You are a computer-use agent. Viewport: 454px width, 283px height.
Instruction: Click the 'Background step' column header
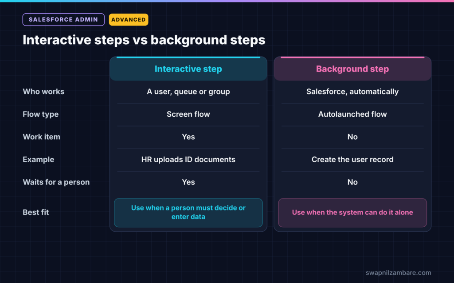tap(352, 69)
